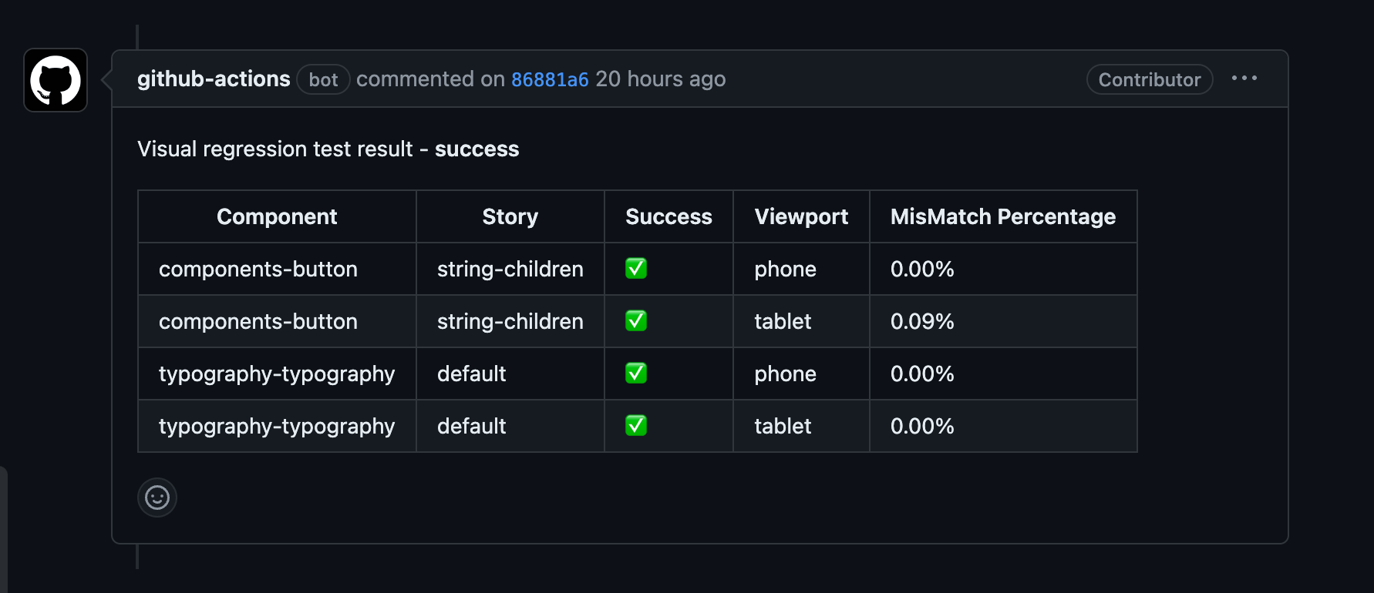1374x593 pixels.
Task: Click checkmark in components-button phone row
Action: [x=636, y=269]
